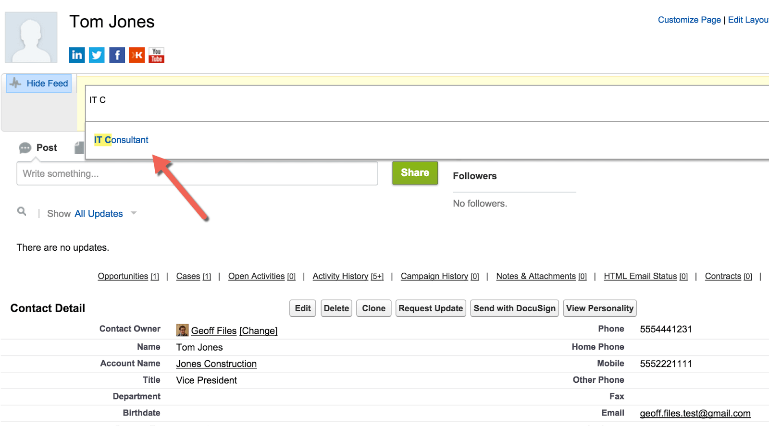Open the YouTube icon
Screen dimensions: 769x426
click(157, 55)
